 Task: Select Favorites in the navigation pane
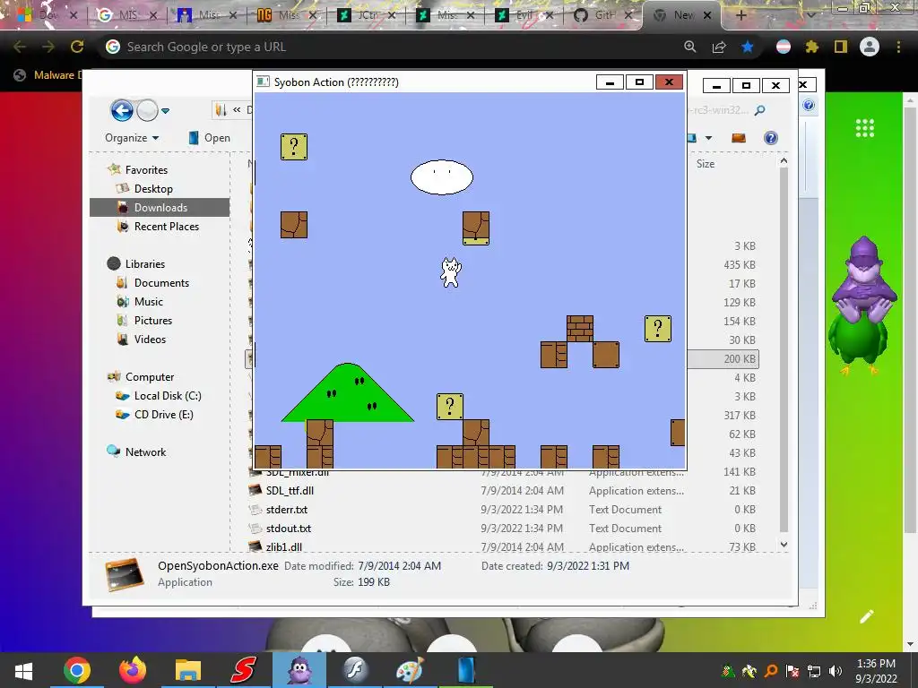click(x=146, y=169)
